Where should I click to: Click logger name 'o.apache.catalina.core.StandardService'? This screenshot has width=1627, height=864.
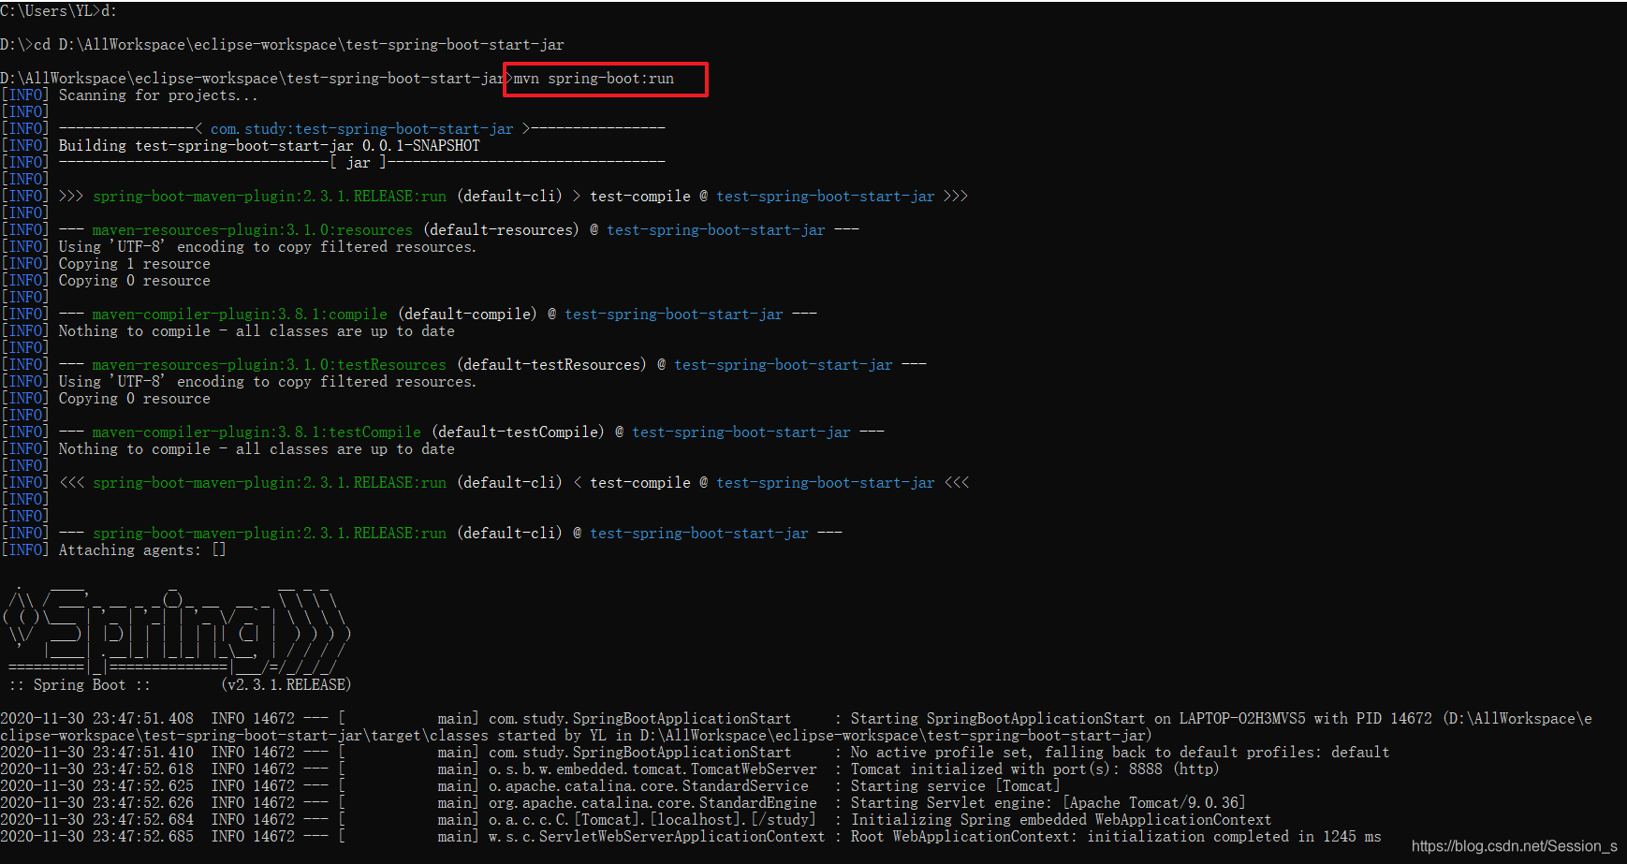[x=648, y=786]
